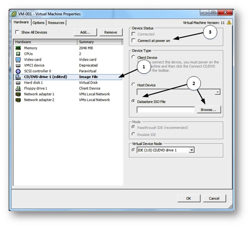Image resolution: width=251 pixels, height=228 pixels.
Task: Click the warning icon beside Virtual Machine Version
Action: [x=229, y=23]
